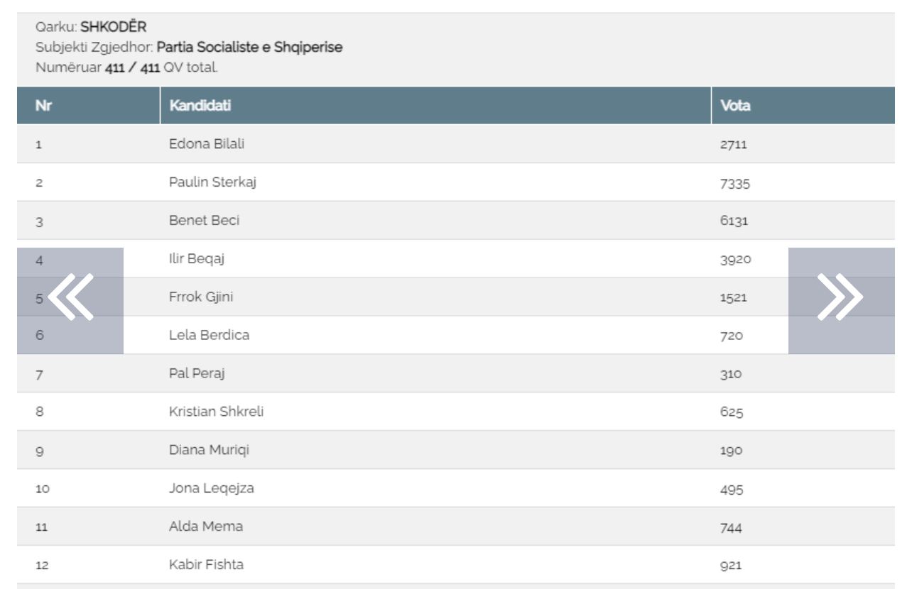Click the Nr column header

pyautogui.click(x=44, y=106)
